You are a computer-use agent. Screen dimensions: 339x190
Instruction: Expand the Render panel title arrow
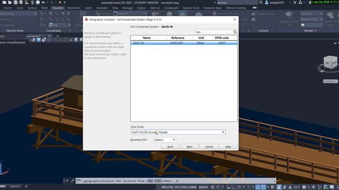click(316, 31)
